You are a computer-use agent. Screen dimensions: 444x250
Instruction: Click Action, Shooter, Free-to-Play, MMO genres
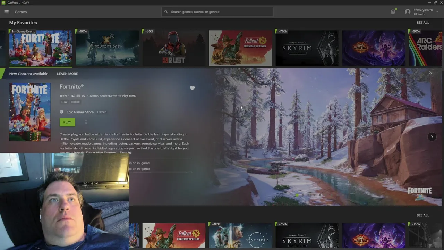pyautogui.click(x=113, y=96)
